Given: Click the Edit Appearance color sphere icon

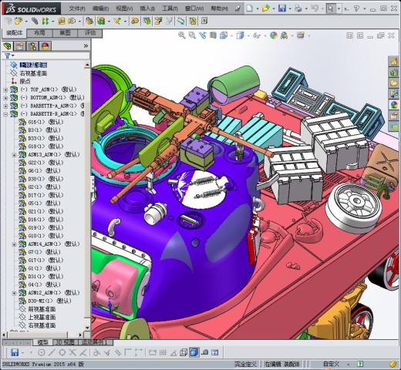Looking at the screenshot, I should [x=273, y=35].
